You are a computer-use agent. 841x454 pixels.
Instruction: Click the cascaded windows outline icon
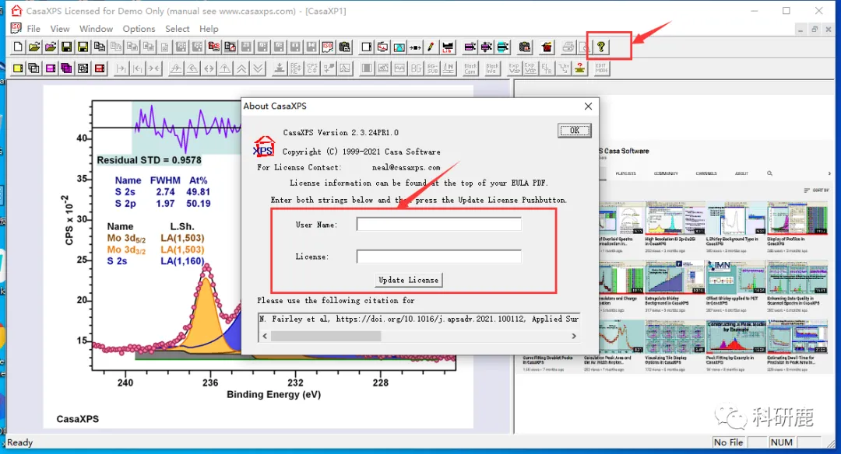pyautogui.click(x=33, y=68)
